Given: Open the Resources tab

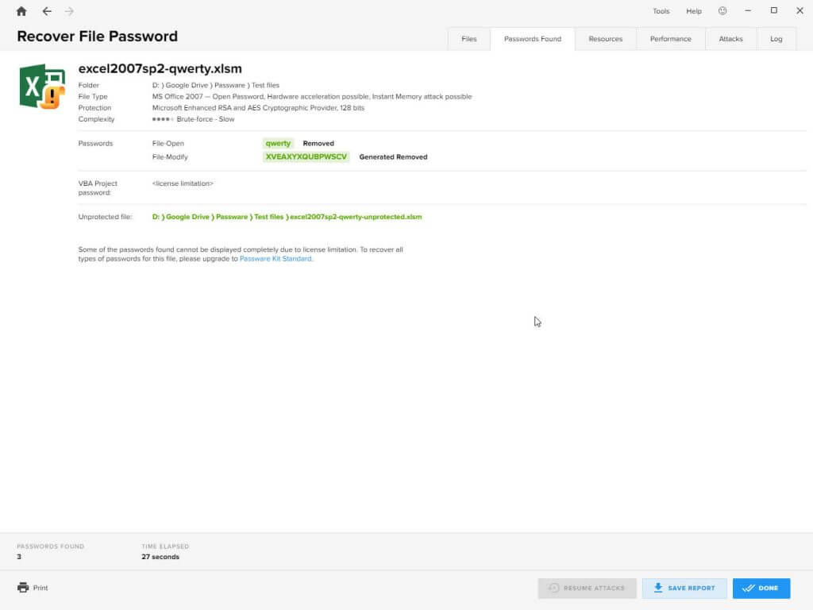Looking at the screenshot, I should [x=605, y=39].
